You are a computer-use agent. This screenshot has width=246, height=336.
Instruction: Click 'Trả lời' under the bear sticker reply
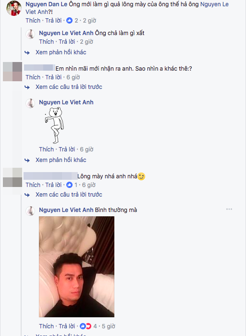[x=67, y=149]
